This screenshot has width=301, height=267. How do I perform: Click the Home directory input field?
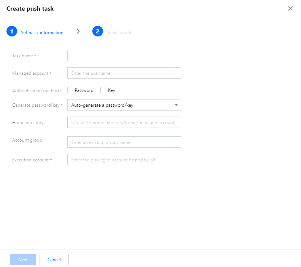(x=124, y=122)
